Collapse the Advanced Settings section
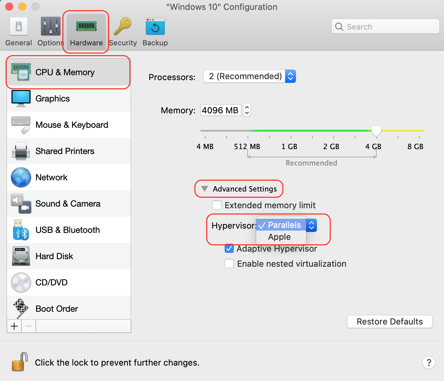The height and width of the screenshot is (381, 444). (x=205, y=189)
